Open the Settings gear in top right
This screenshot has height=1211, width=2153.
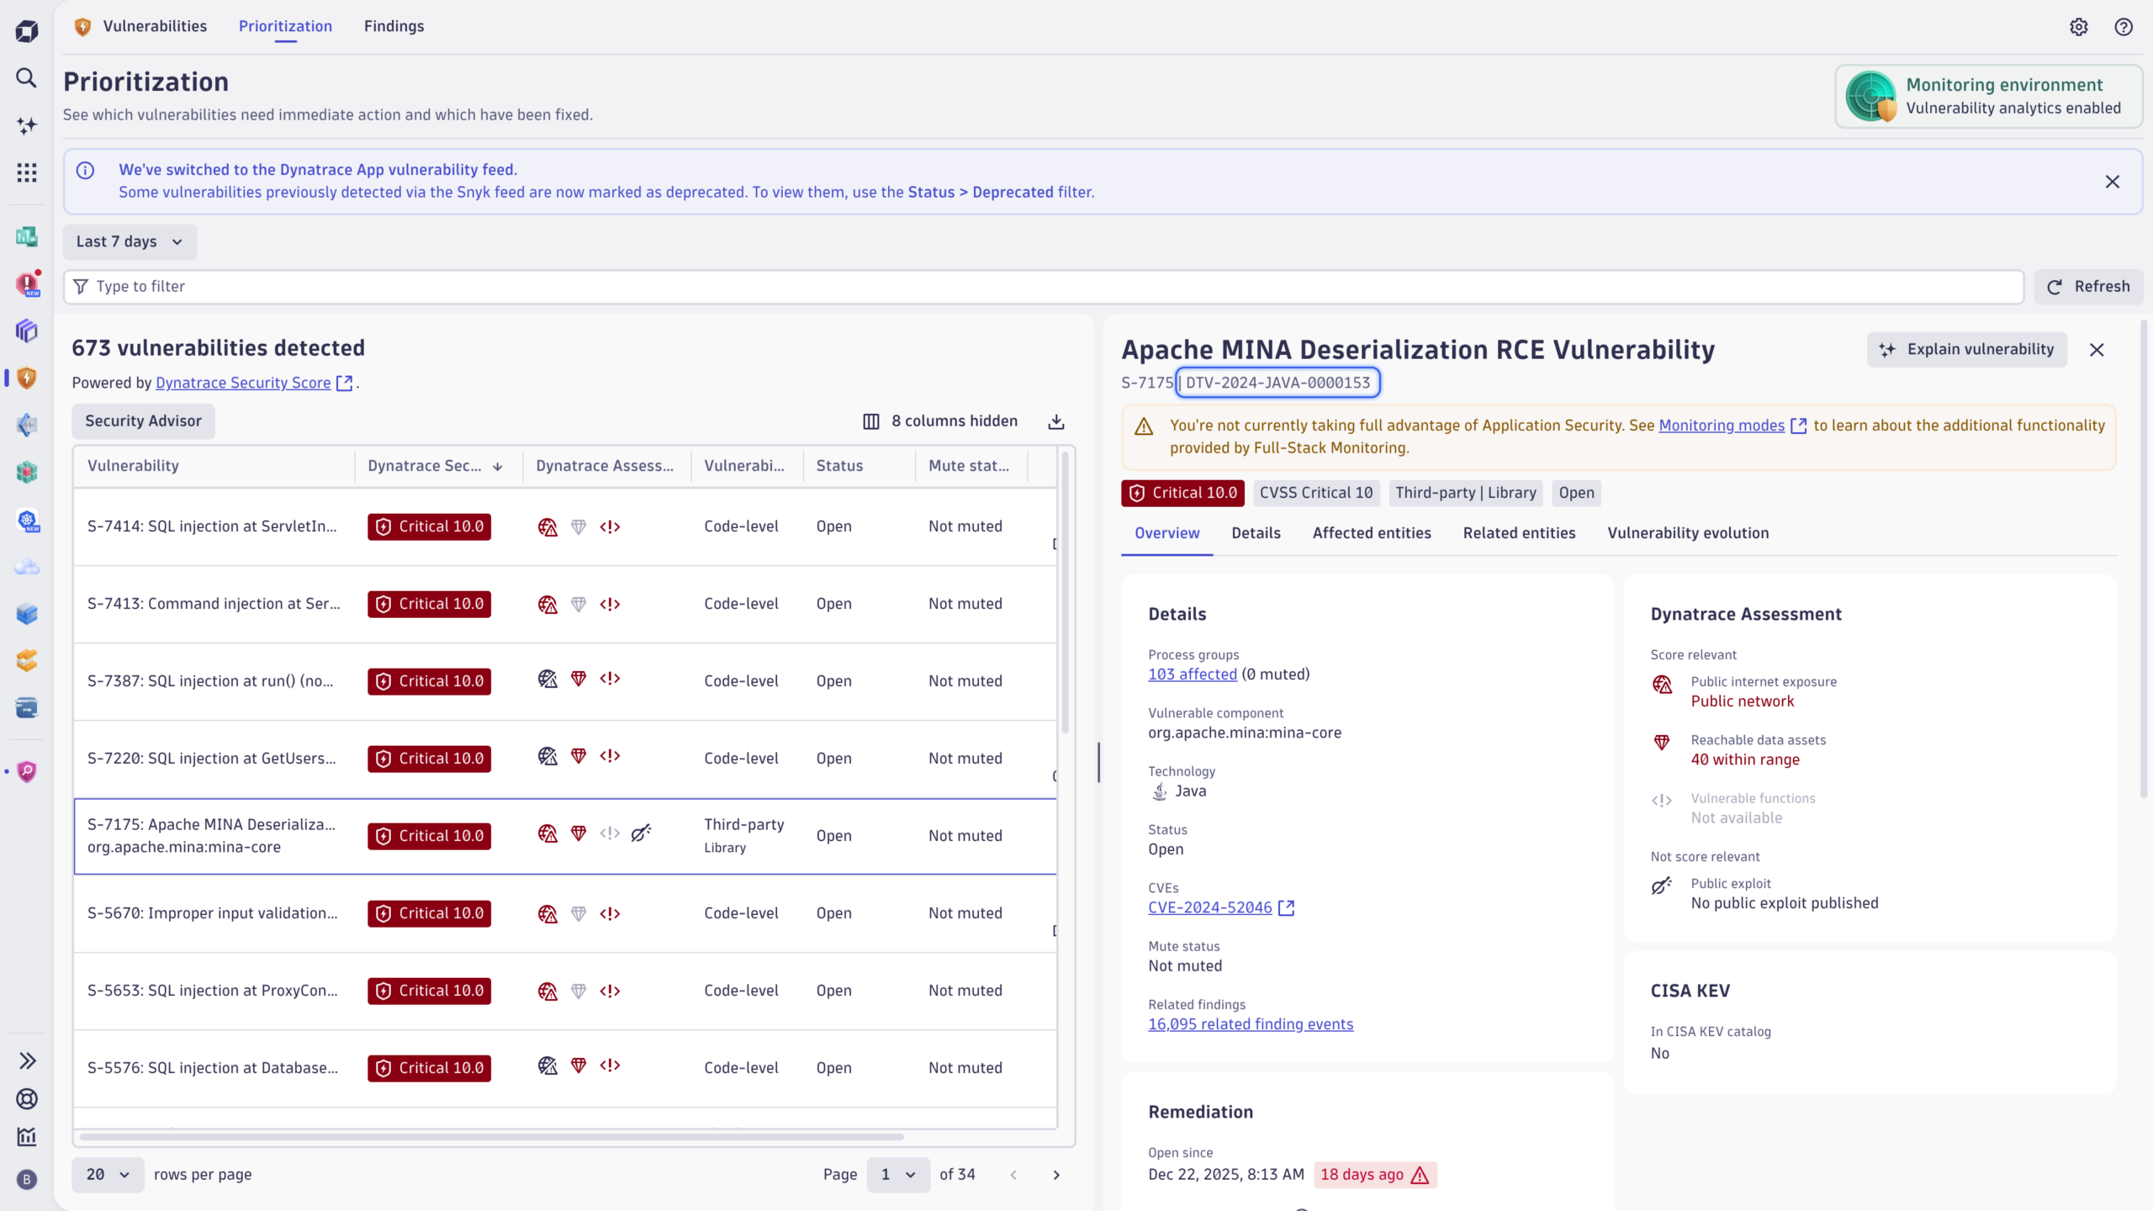[2079, 27]
